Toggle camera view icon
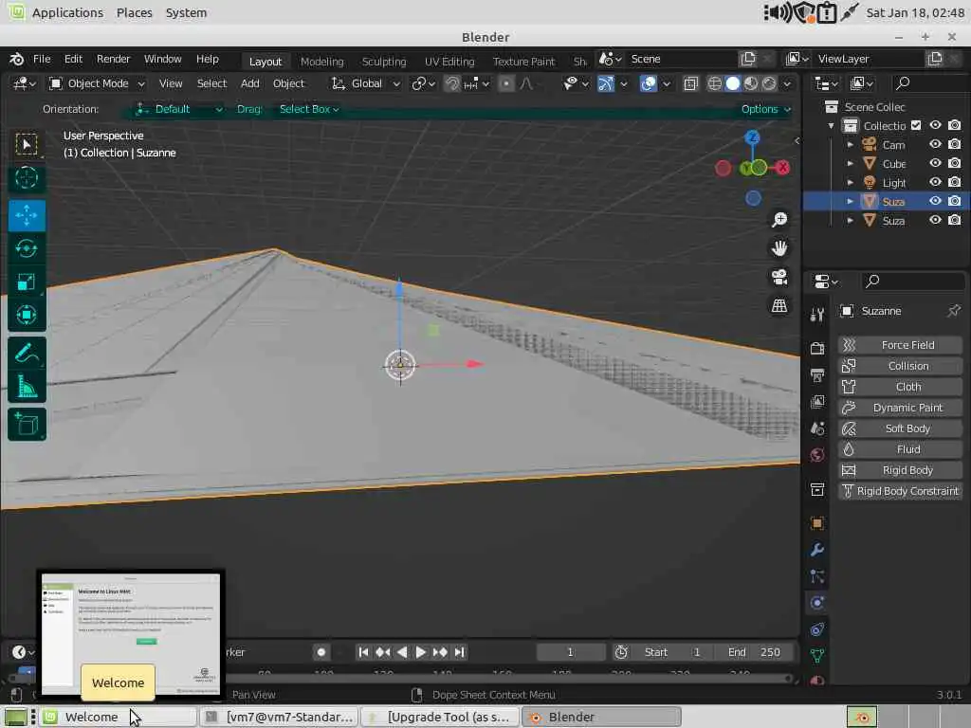Viewport: 971px width, 728px height. 779,277
